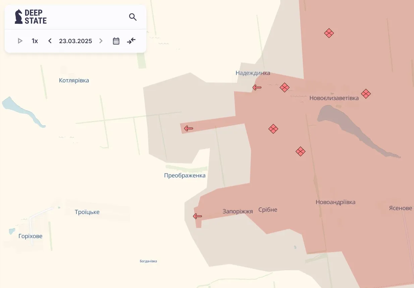The width and height of the screenshot is (414, 288).
Task: Click the rightmost diamond marker near Новоєлизаветівка
Action: pyautogui.click(x=366, y=94)
